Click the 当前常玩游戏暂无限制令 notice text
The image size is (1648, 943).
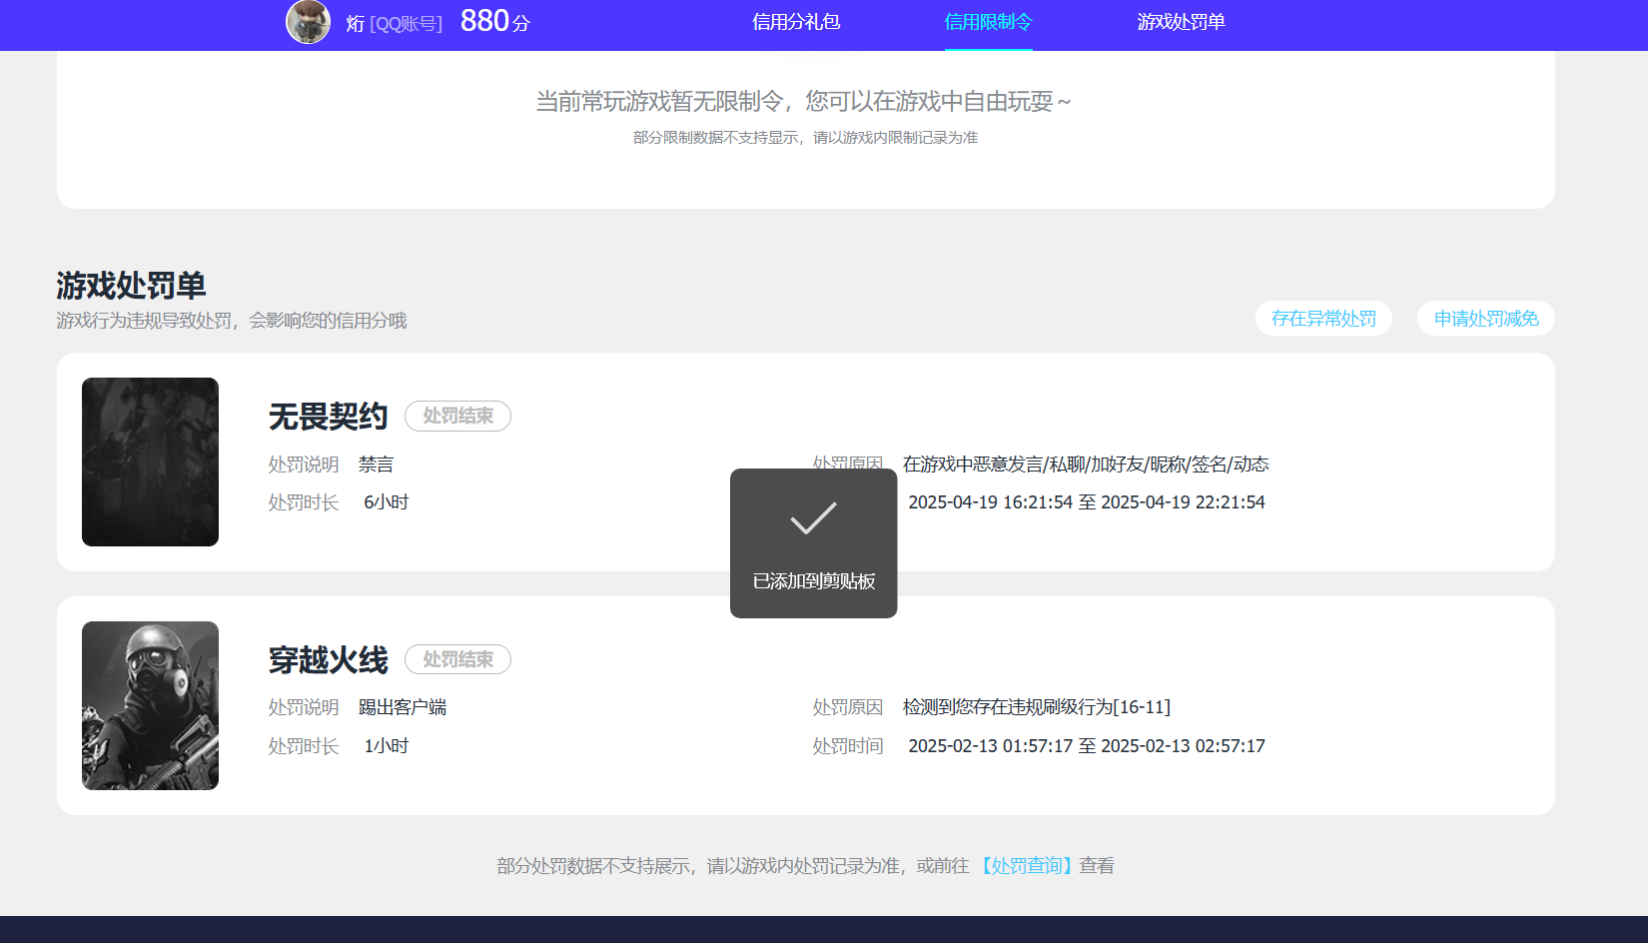point(804,102)
